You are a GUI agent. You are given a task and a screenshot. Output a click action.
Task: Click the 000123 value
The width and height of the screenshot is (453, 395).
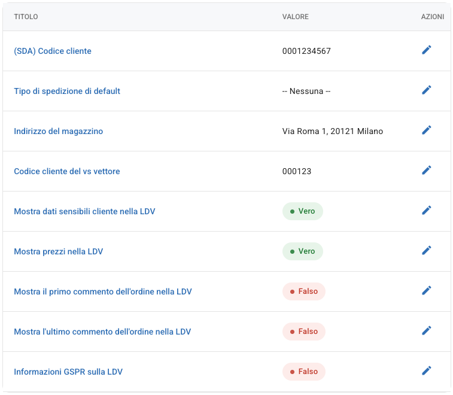point(297,171)
